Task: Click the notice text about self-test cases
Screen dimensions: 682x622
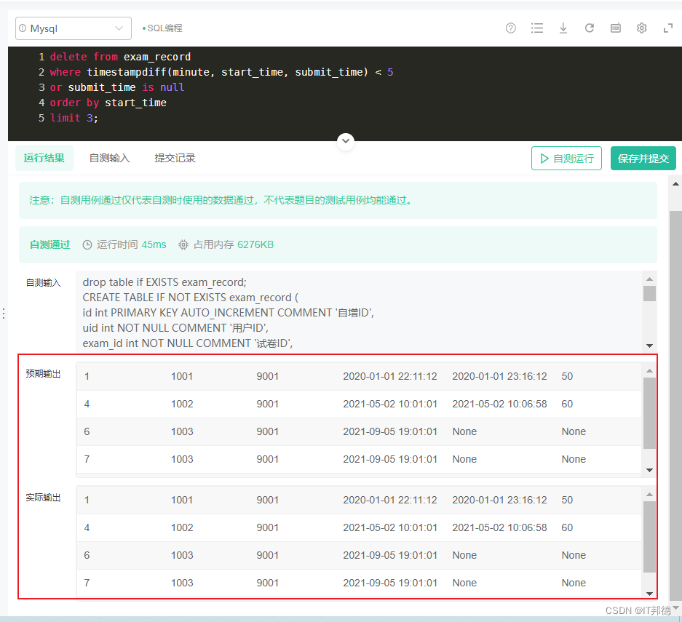Action: pos(221,200)
